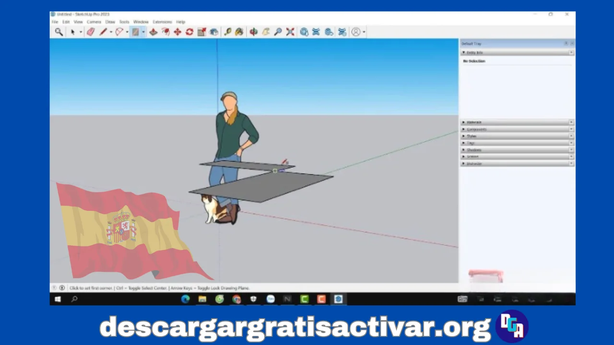Pick the Select arrow tool

point(73,32)
